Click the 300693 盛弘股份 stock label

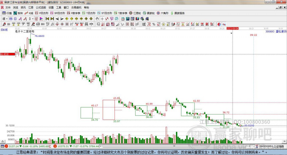click(x=276, y=32)
